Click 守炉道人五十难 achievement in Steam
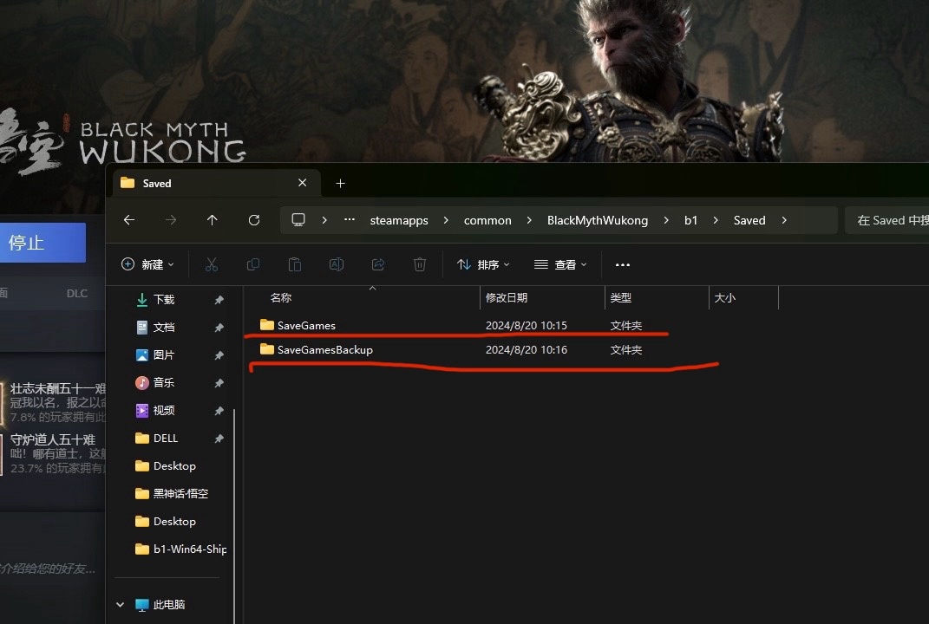 (x=53, y=440)
